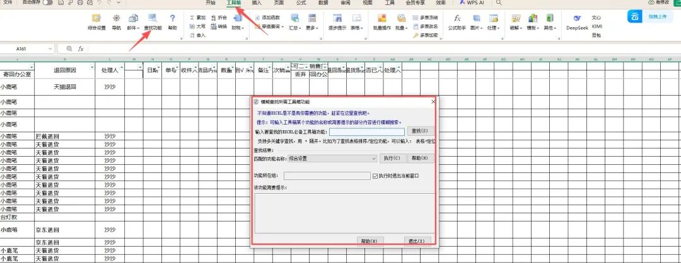Screen dimensions: 681x263
Task: Click the 有修改 status button
Action: pos(659,3)
